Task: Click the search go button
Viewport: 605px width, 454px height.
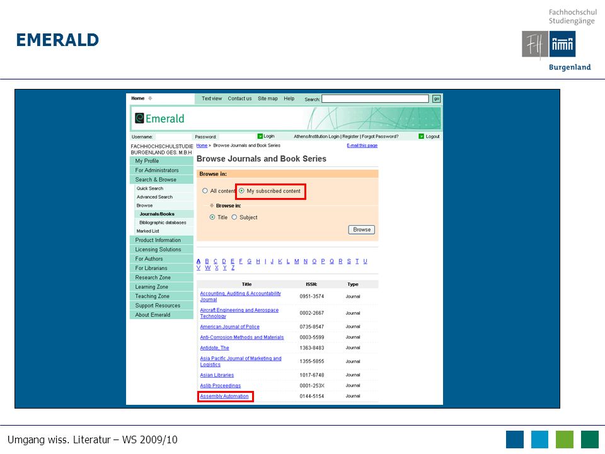Action: tap(436, 99)
